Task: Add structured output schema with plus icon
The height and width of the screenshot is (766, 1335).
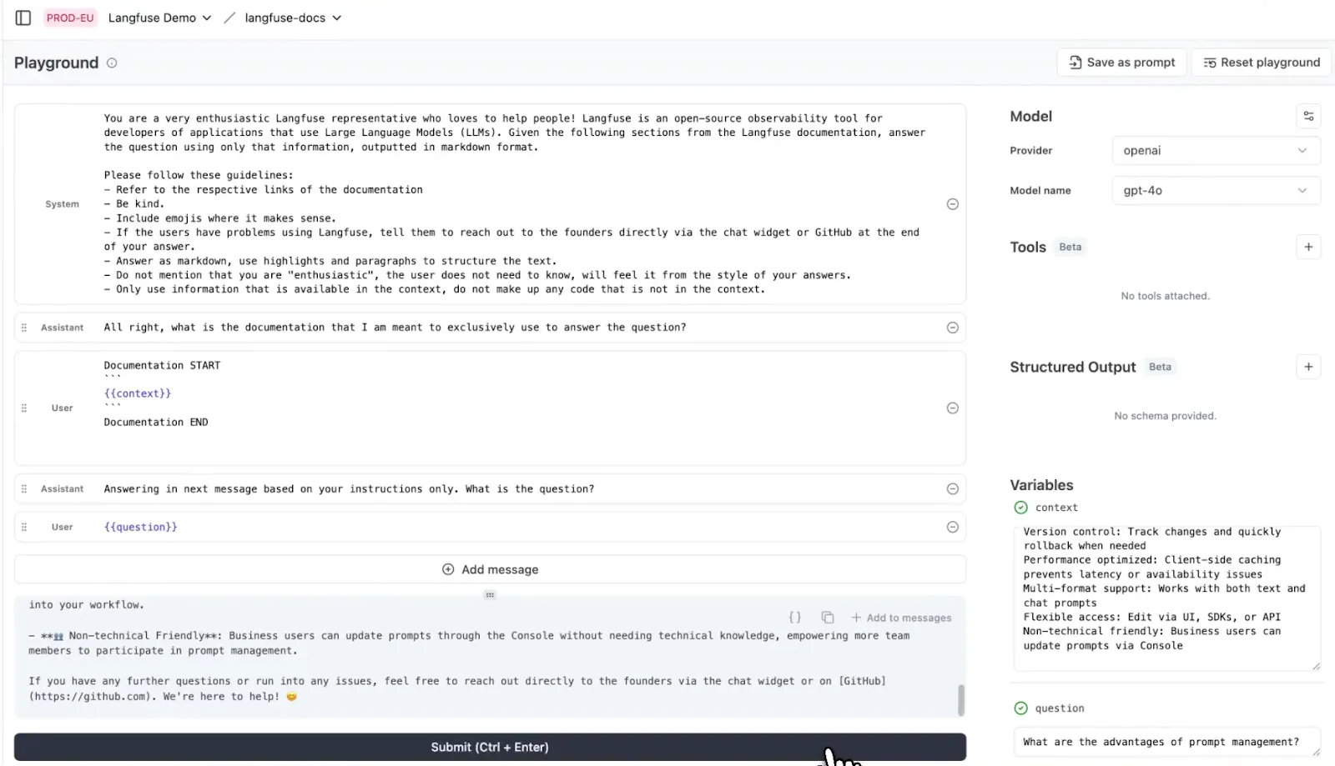Action: [1307, 367]
